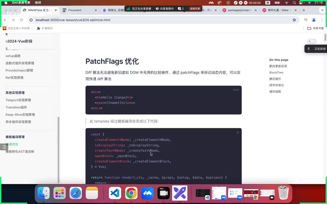Jump to BlockTree section
327x204 pixels.
coord(276,73)
